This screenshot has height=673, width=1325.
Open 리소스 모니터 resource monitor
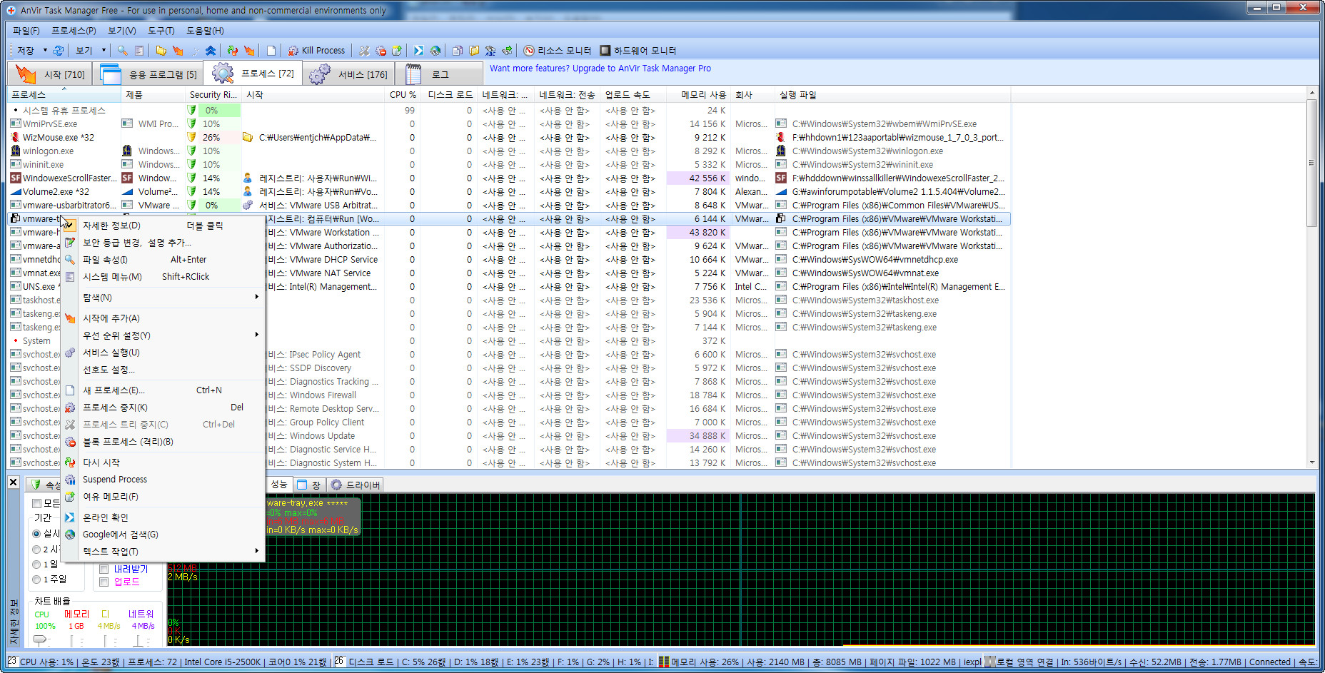(558, 51)
